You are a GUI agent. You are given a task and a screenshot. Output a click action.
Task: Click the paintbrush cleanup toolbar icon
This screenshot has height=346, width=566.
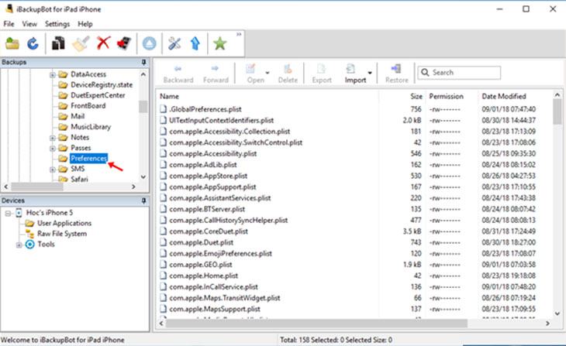coord(81,43)
